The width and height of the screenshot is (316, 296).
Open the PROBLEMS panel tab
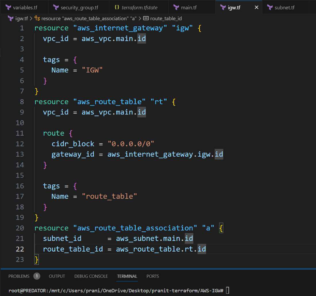coord(19,276)
